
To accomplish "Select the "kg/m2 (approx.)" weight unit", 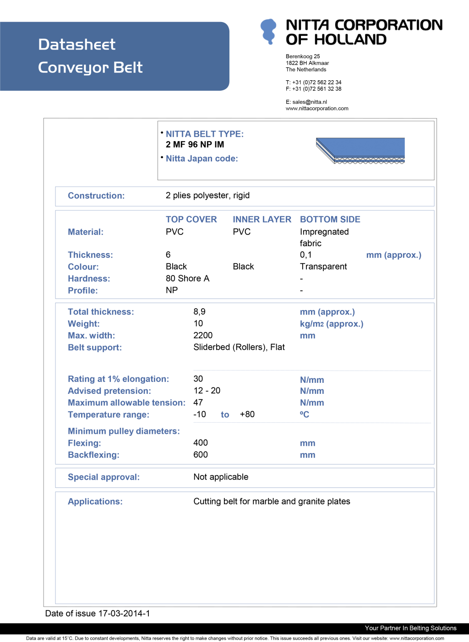I will 332,324.
